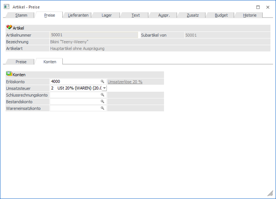Viewport: 276px width, 199px height.
Task: Go to the Text tab
Action: 135,15
